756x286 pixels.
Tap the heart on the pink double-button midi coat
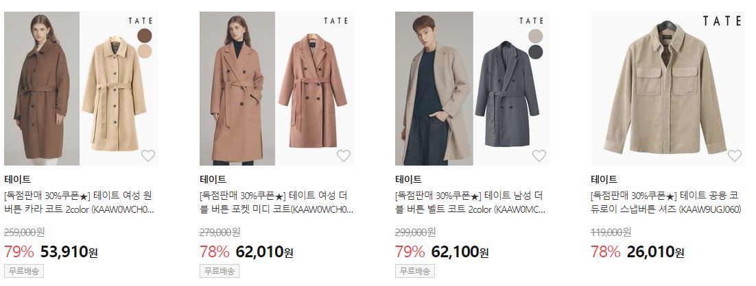point(343,155)
